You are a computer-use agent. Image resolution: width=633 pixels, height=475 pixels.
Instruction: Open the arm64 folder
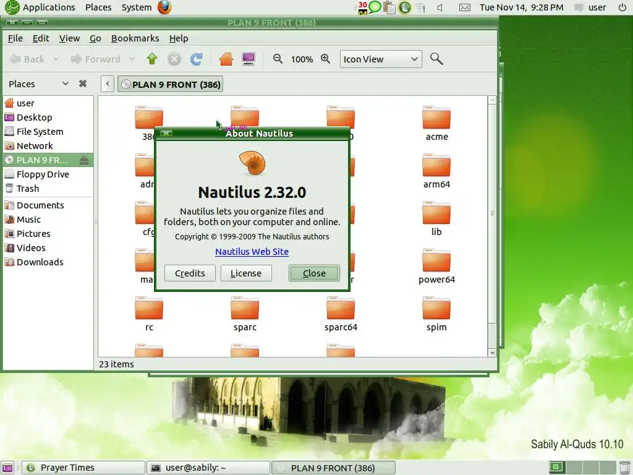(436, 171)
